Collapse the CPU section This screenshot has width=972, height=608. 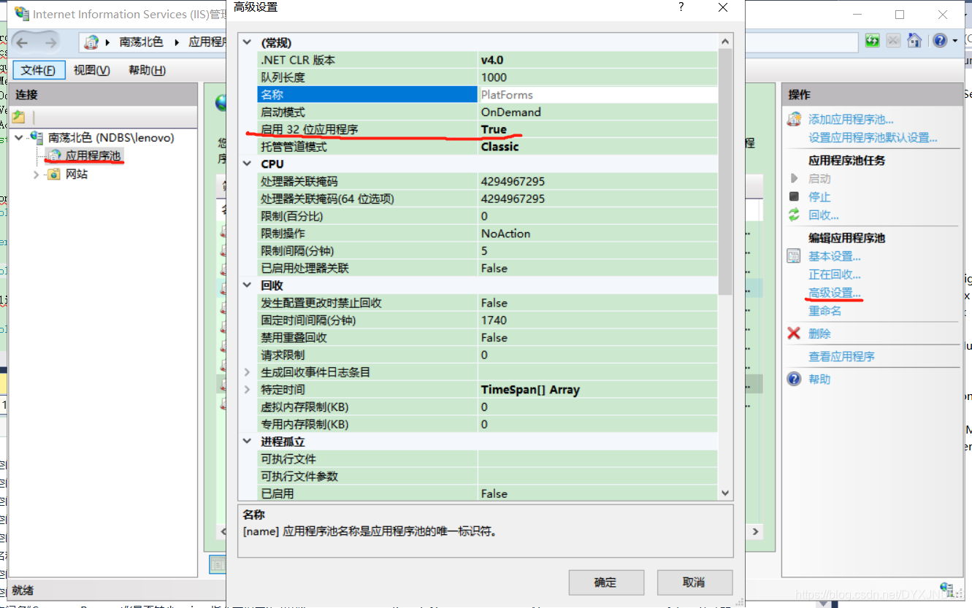tap(247, 164)
